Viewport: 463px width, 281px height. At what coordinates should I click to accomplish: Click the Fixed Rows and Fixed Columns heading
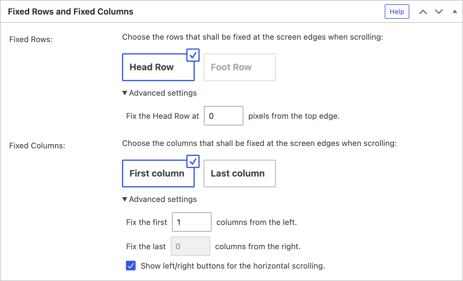[71, 12]
